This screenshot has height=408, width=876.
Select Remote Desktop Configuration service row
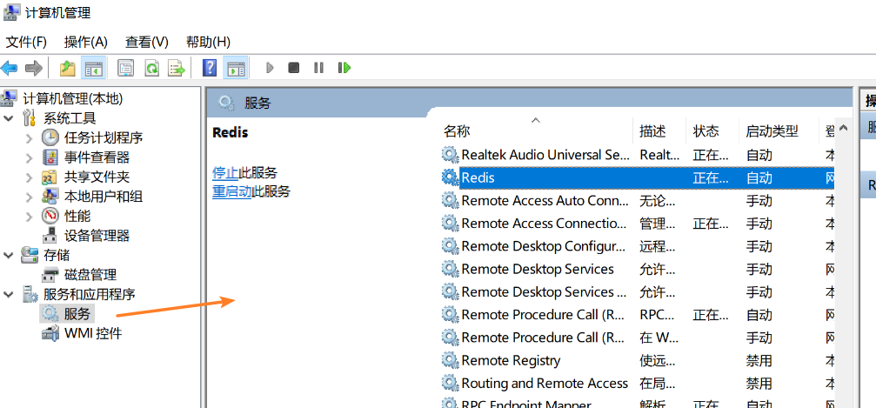click(638, 246)
